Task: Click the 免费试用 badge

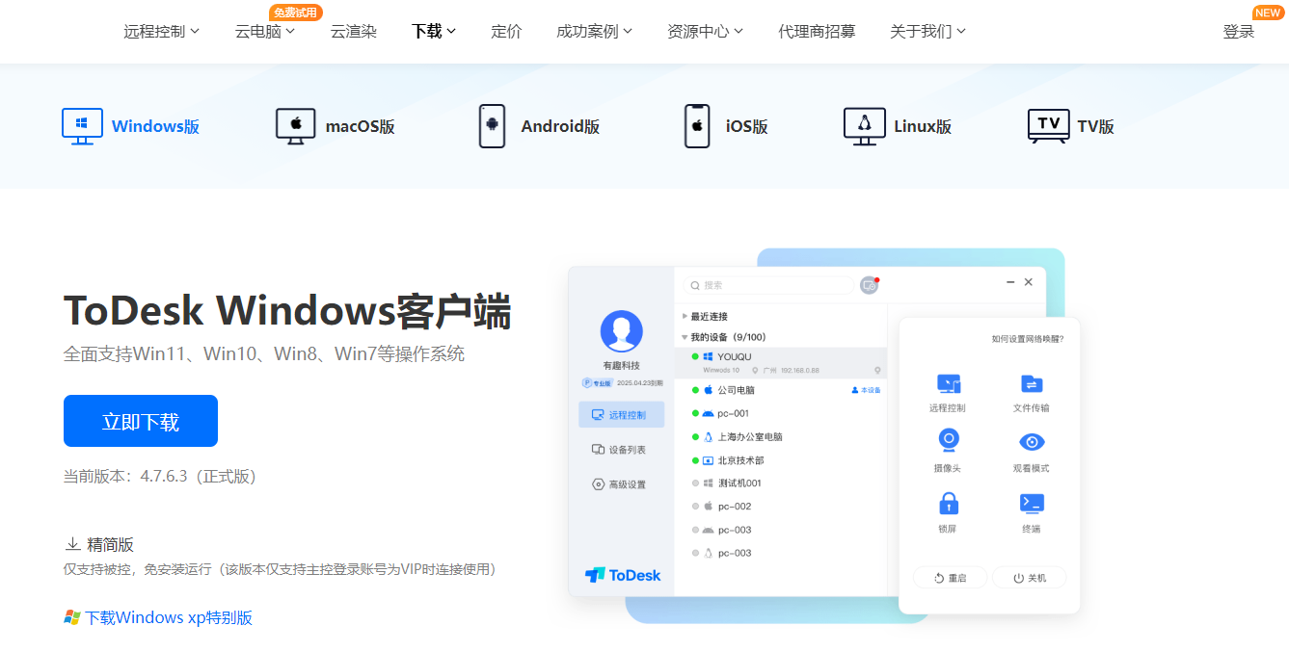Action: [296, 13]
